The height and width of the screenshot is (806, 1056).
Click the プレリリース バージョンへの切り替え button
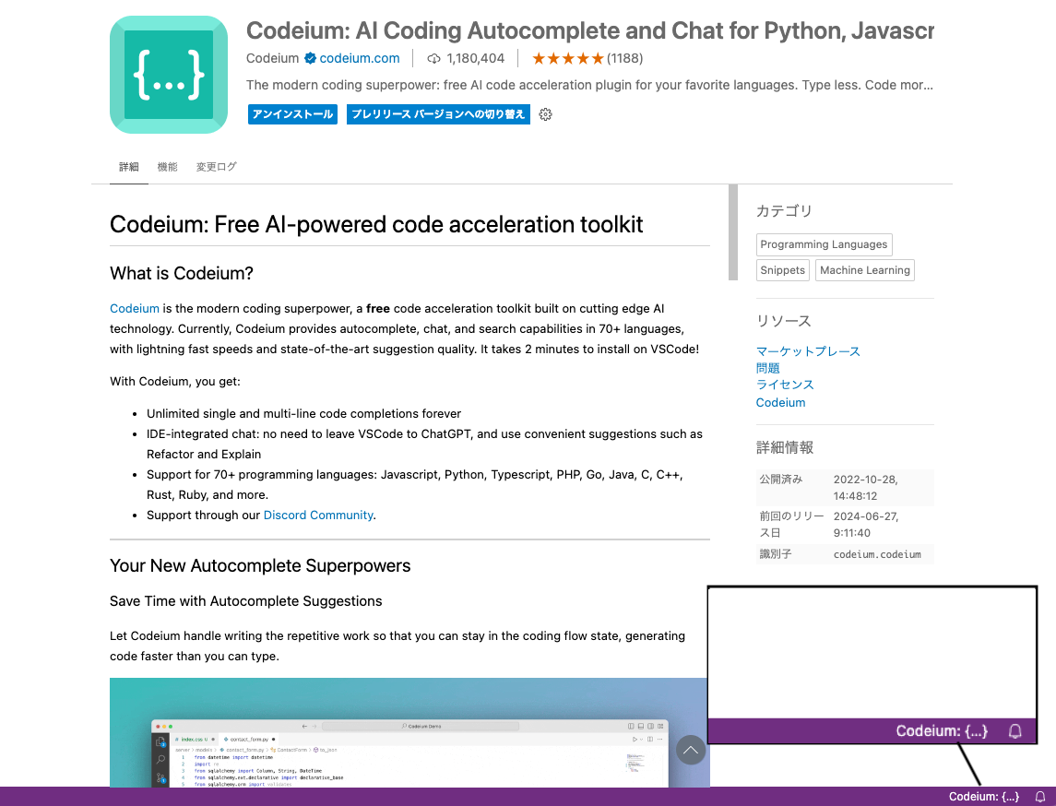(437, 113)
